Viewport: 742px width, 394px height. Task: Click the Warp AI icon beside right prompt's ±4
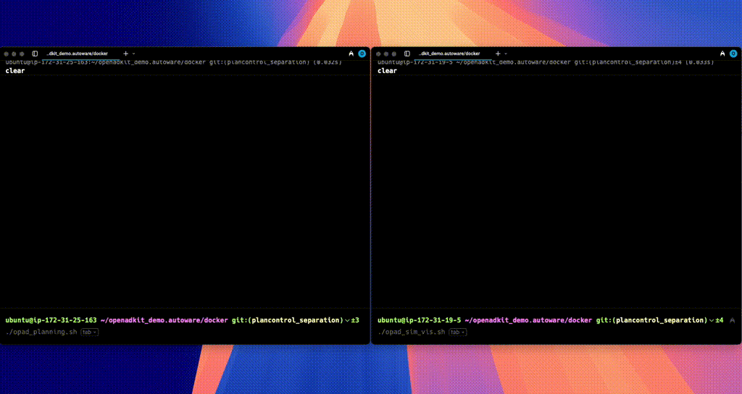[x=733, y=321]
